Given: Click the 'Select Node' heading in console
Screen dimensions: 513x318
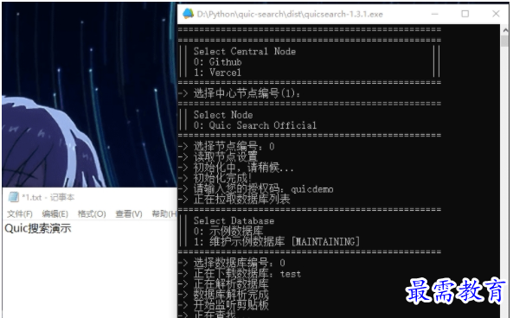Looking at the screenshot, I should pyautogui.click(x=223, y=115).
